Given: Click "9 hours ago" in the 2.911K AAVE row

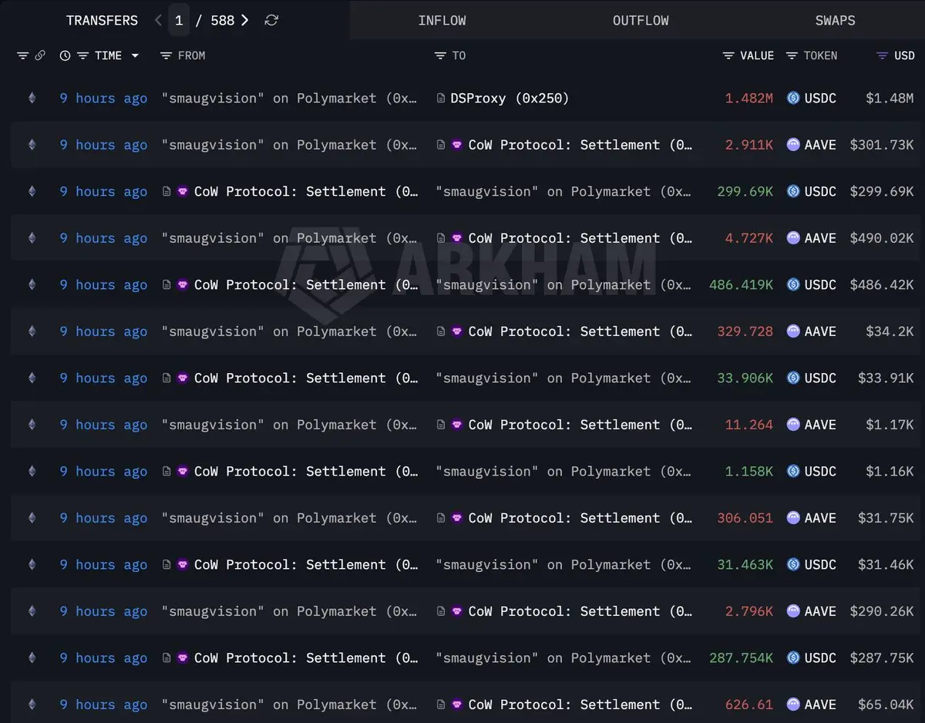Looking at the screenshot, I should click(x=103, y=145).
